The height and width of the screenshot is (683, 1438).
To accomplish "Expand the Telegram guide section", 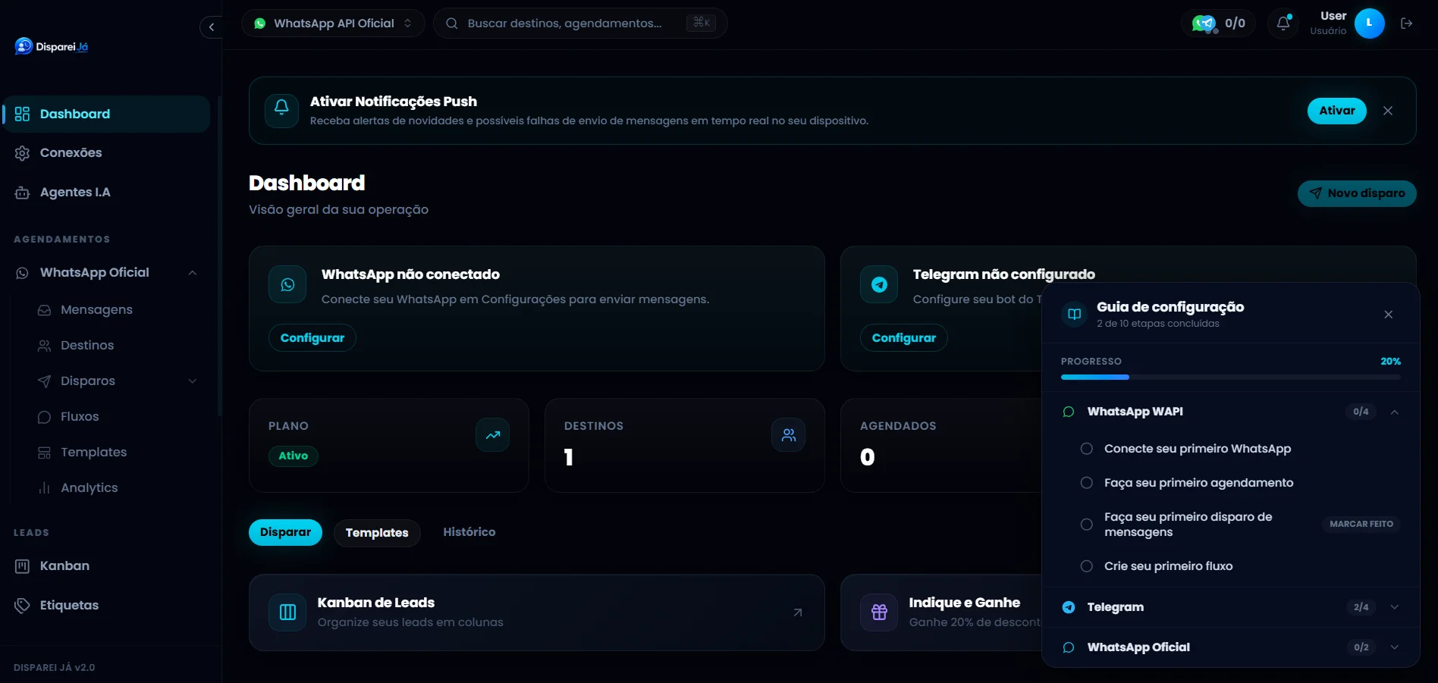I will (x=1394, y=607).
